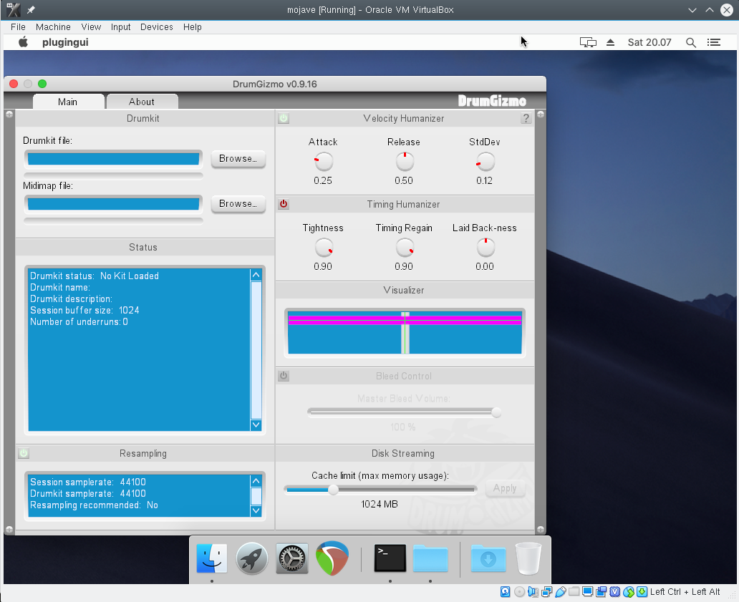Image resolution: width=739 pixels, height=602 pixels.
Task: Open the VirtualBox File menu
Action: 18,27
